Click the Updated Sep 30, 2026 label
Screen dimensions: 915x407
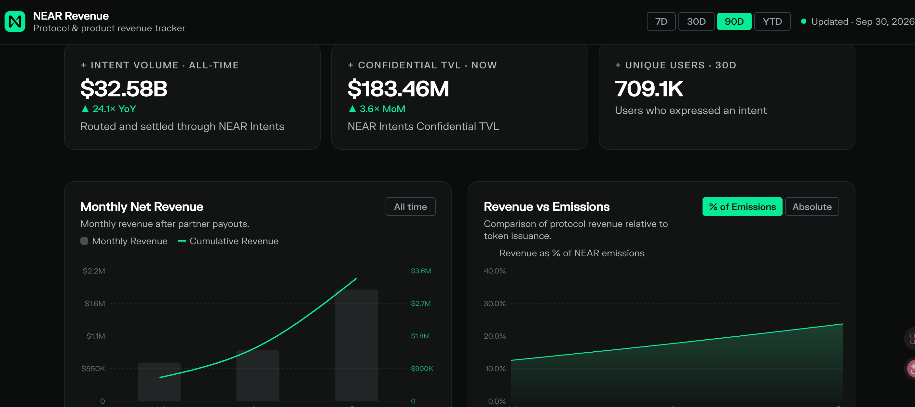point(863,21)
